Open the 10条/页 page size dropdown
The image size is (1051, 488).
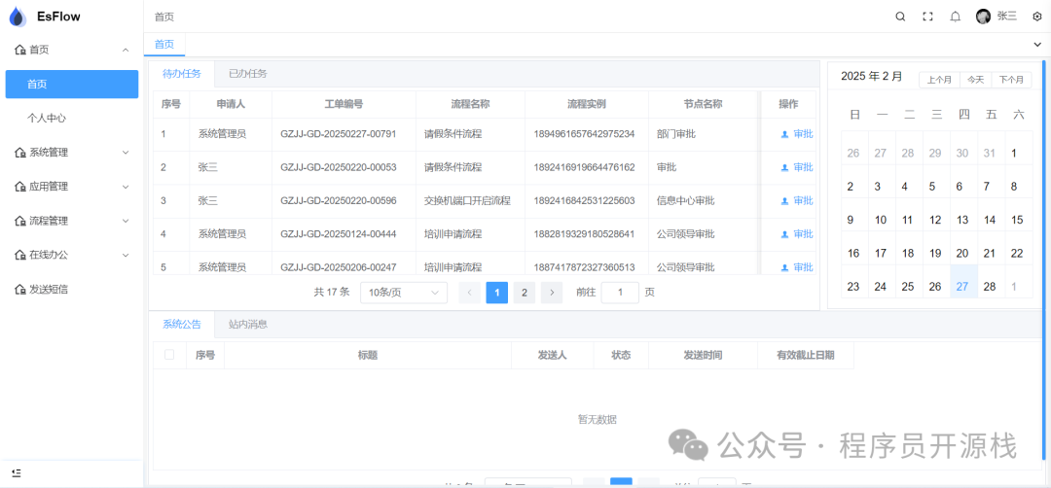click(x=404, y=293)
